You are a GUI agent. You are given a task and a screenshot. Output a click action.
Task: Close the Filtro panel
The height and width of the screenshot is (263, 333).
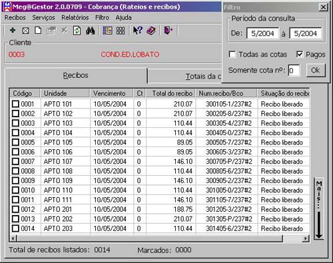pyautogui.click(x=323, y=7)
